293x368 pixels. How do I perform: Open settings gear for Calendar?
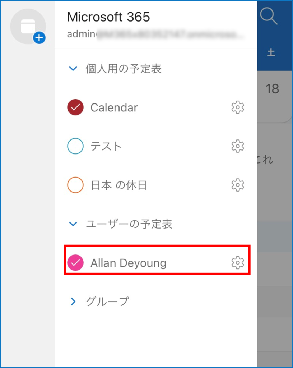(x=238, y=107)
